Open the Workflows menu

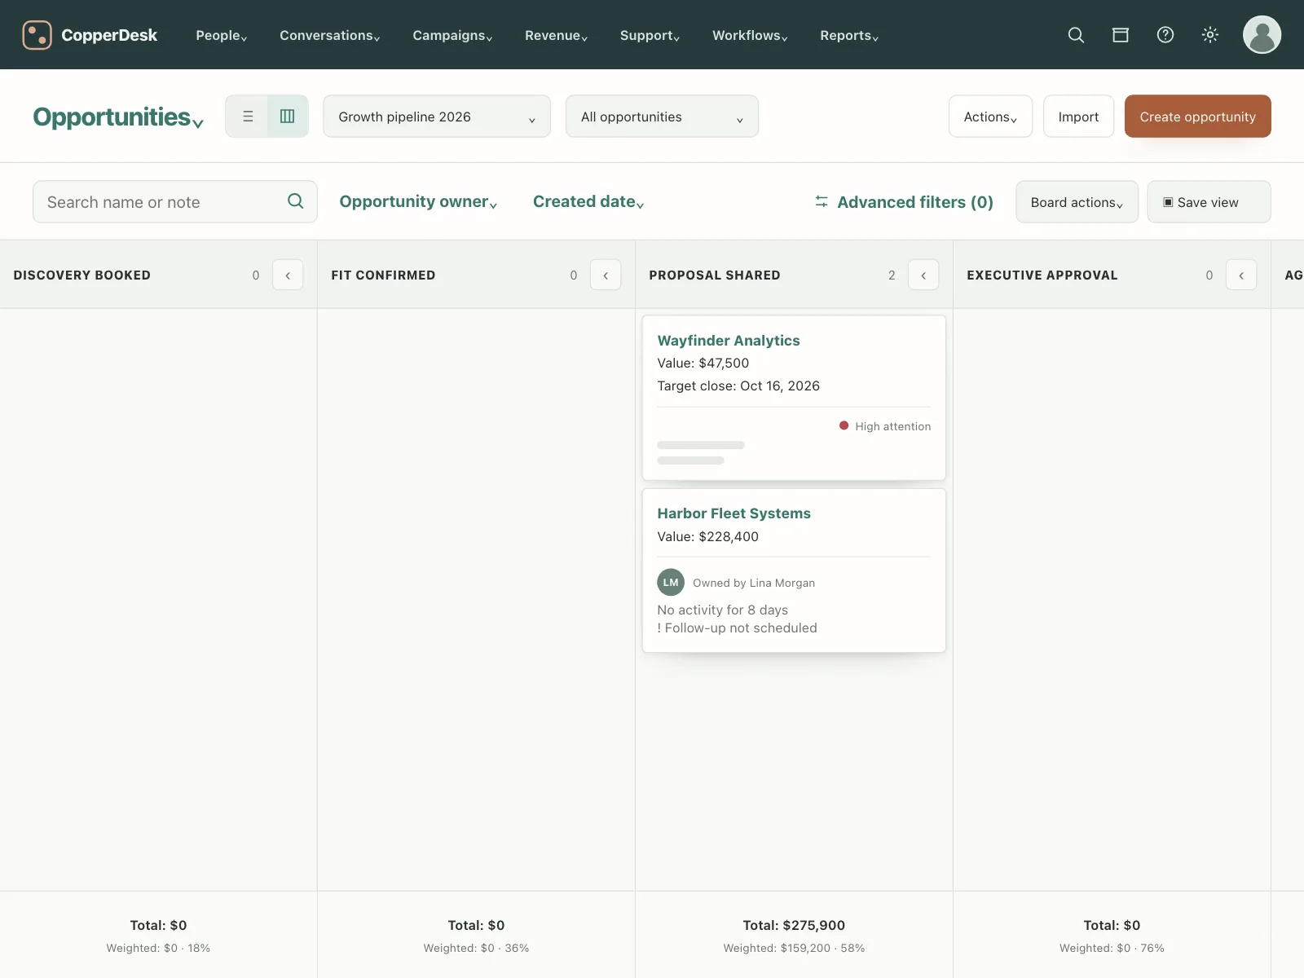[750, 35]
